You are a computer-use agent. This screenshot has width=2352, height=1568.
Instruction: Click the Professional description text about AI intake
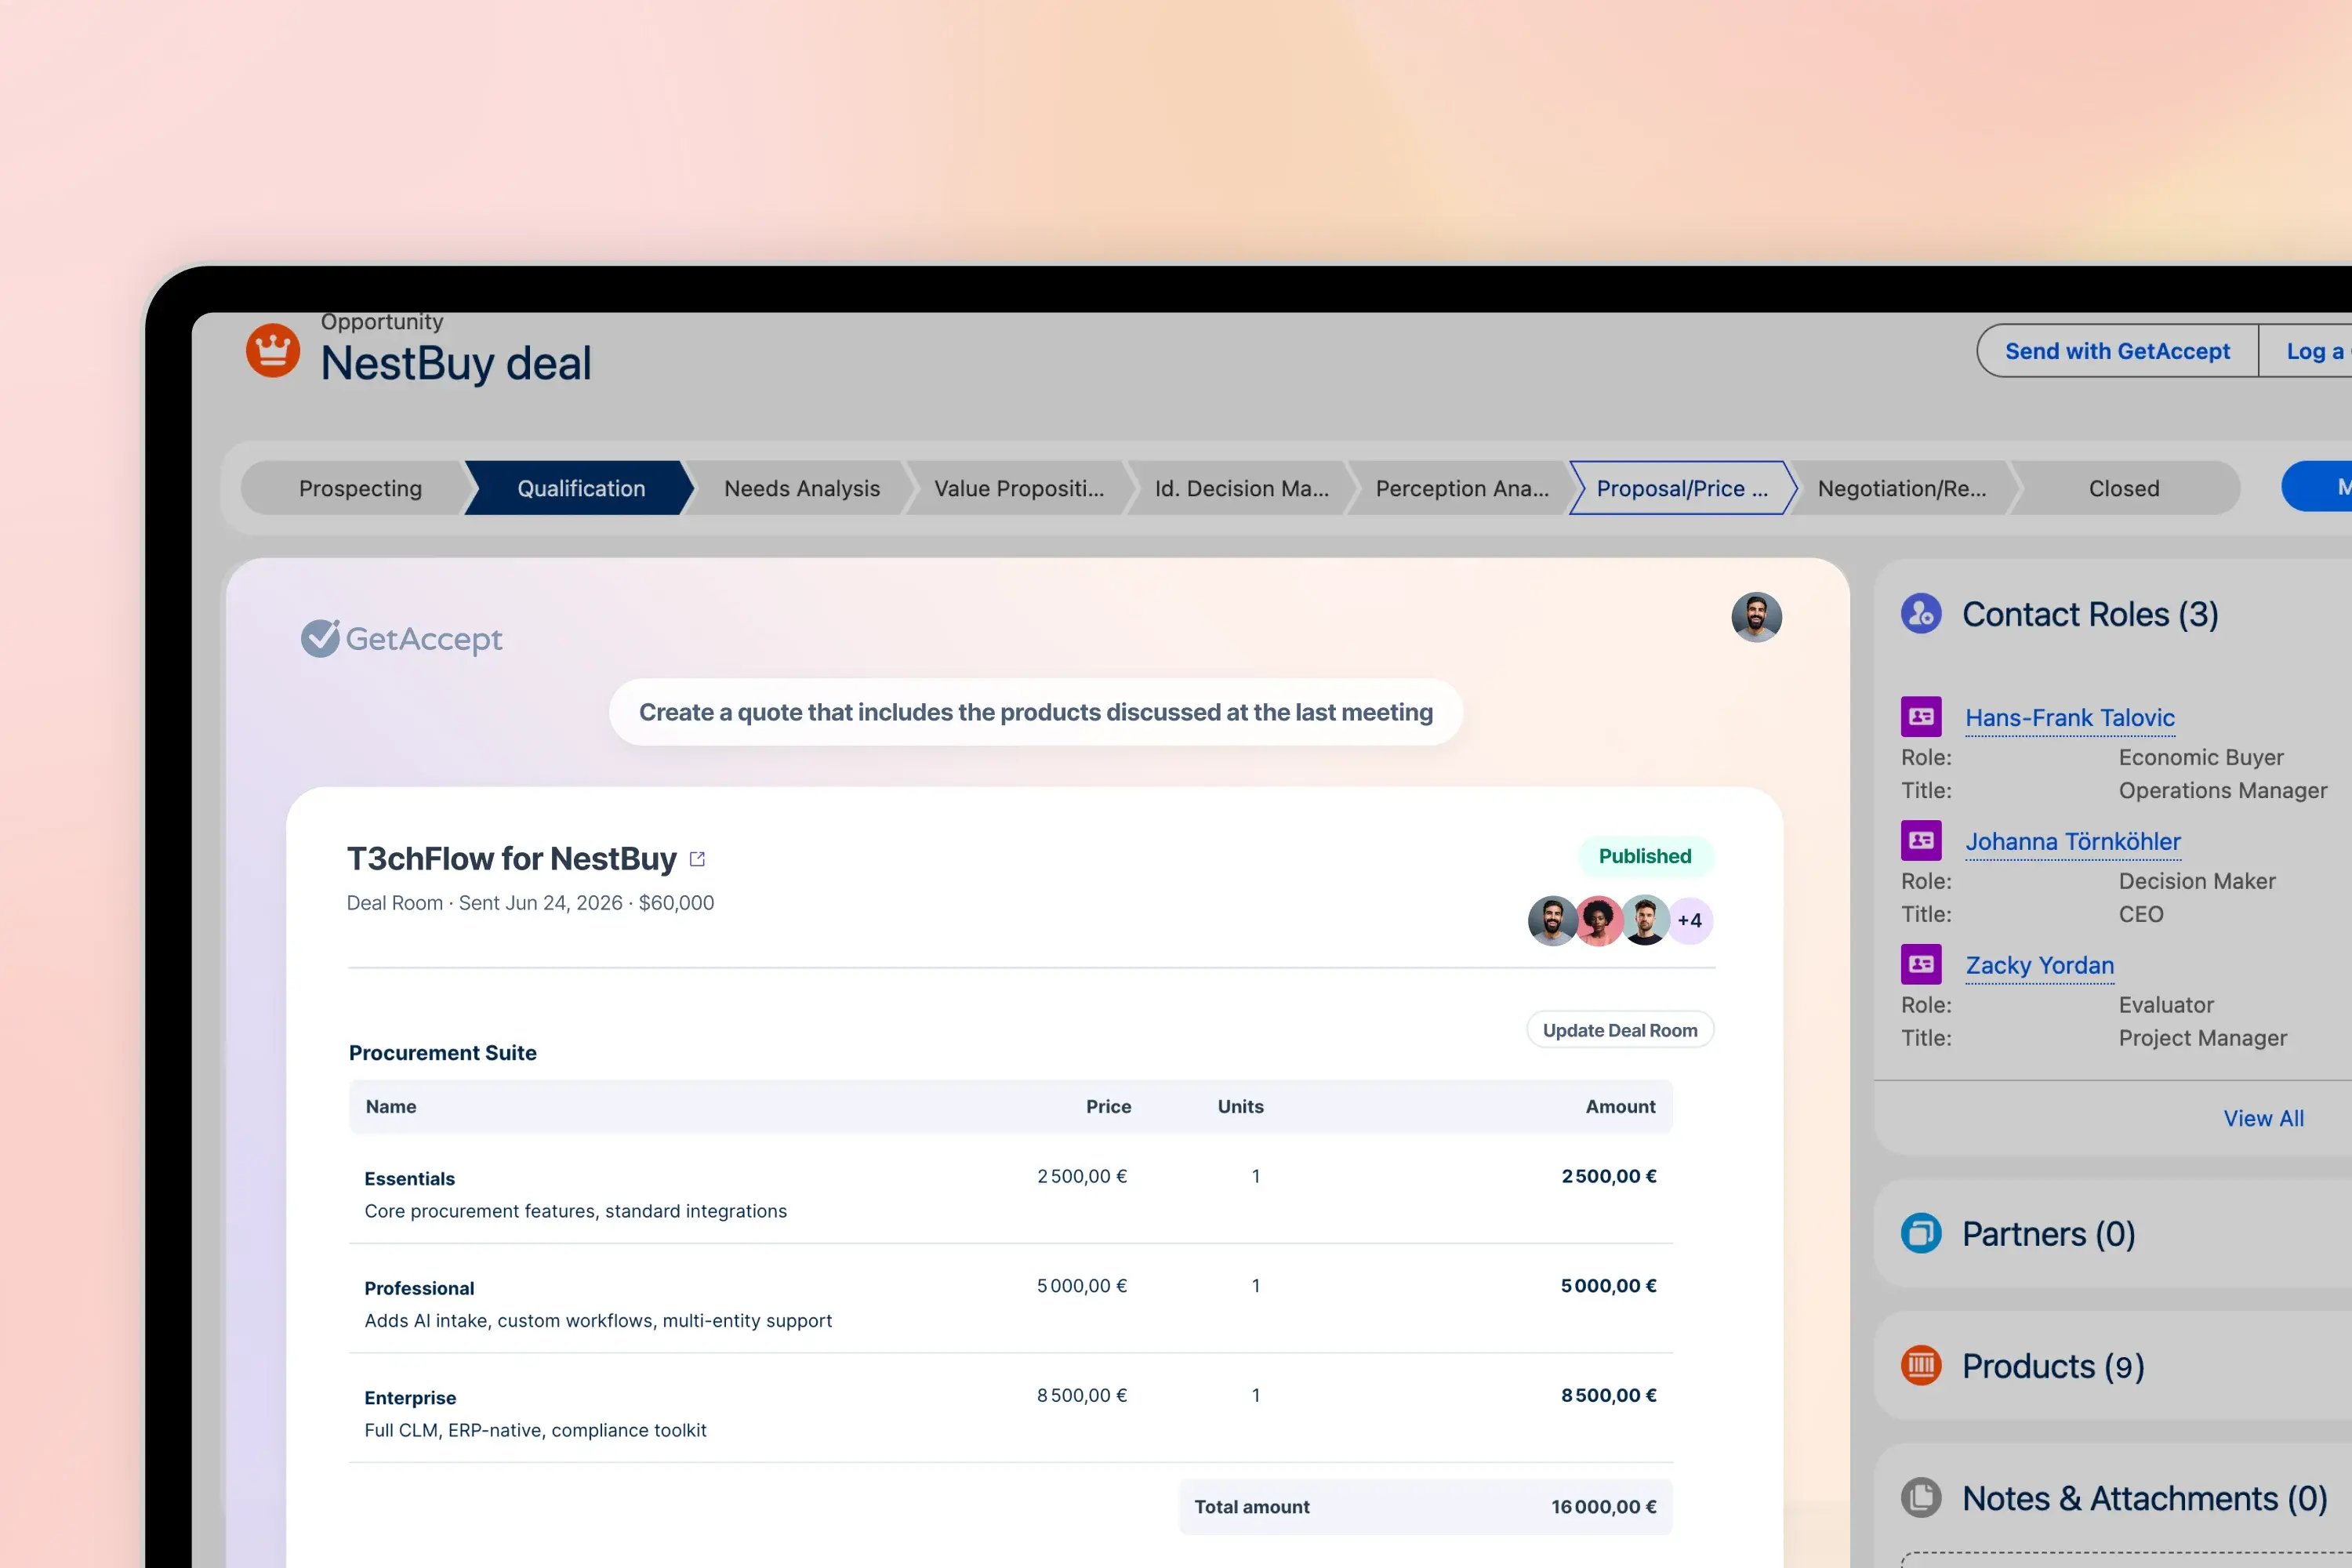[x=598, y=1321]
